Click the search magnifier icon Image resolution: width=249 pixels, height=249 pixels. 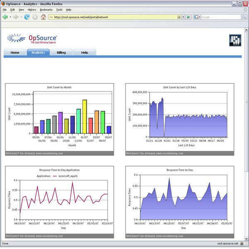[244, 17]
